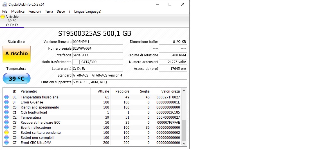Click the Numero accensioni value 21275 volte
This screenshot has height=152, width=317.
[173, 62]
